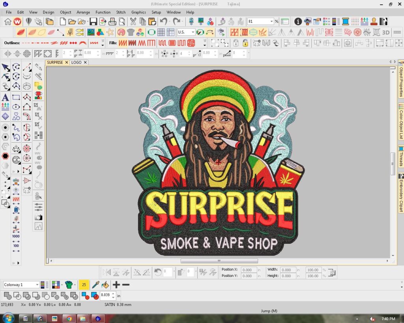
Task: Open the Colorway 1 dropdown
Action: 37,285
